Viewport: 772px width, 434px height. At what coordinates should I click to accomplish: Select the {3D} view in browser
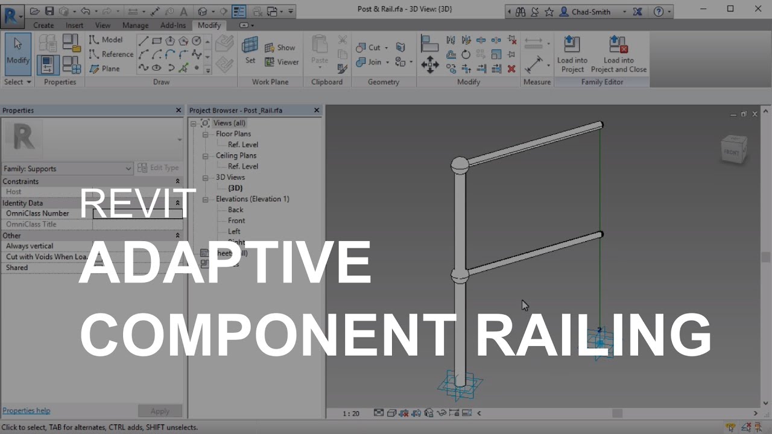pyautogui.click(x=235, y=188)
